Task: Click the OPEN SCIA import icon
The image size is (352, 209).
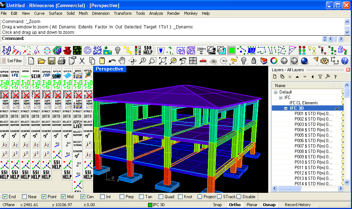Action: click(x=36, y=74)
